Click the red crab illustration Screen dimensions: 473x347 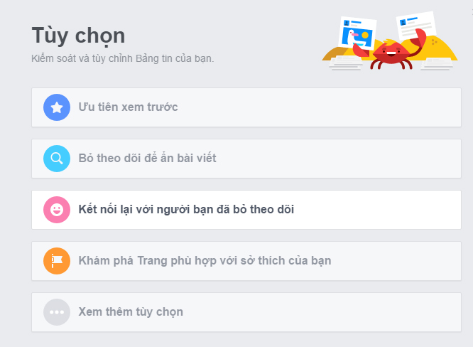pos(391,53)
